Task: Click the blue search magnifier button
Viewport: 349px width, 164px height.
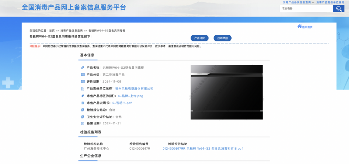Action: click(x=339, y=9)
